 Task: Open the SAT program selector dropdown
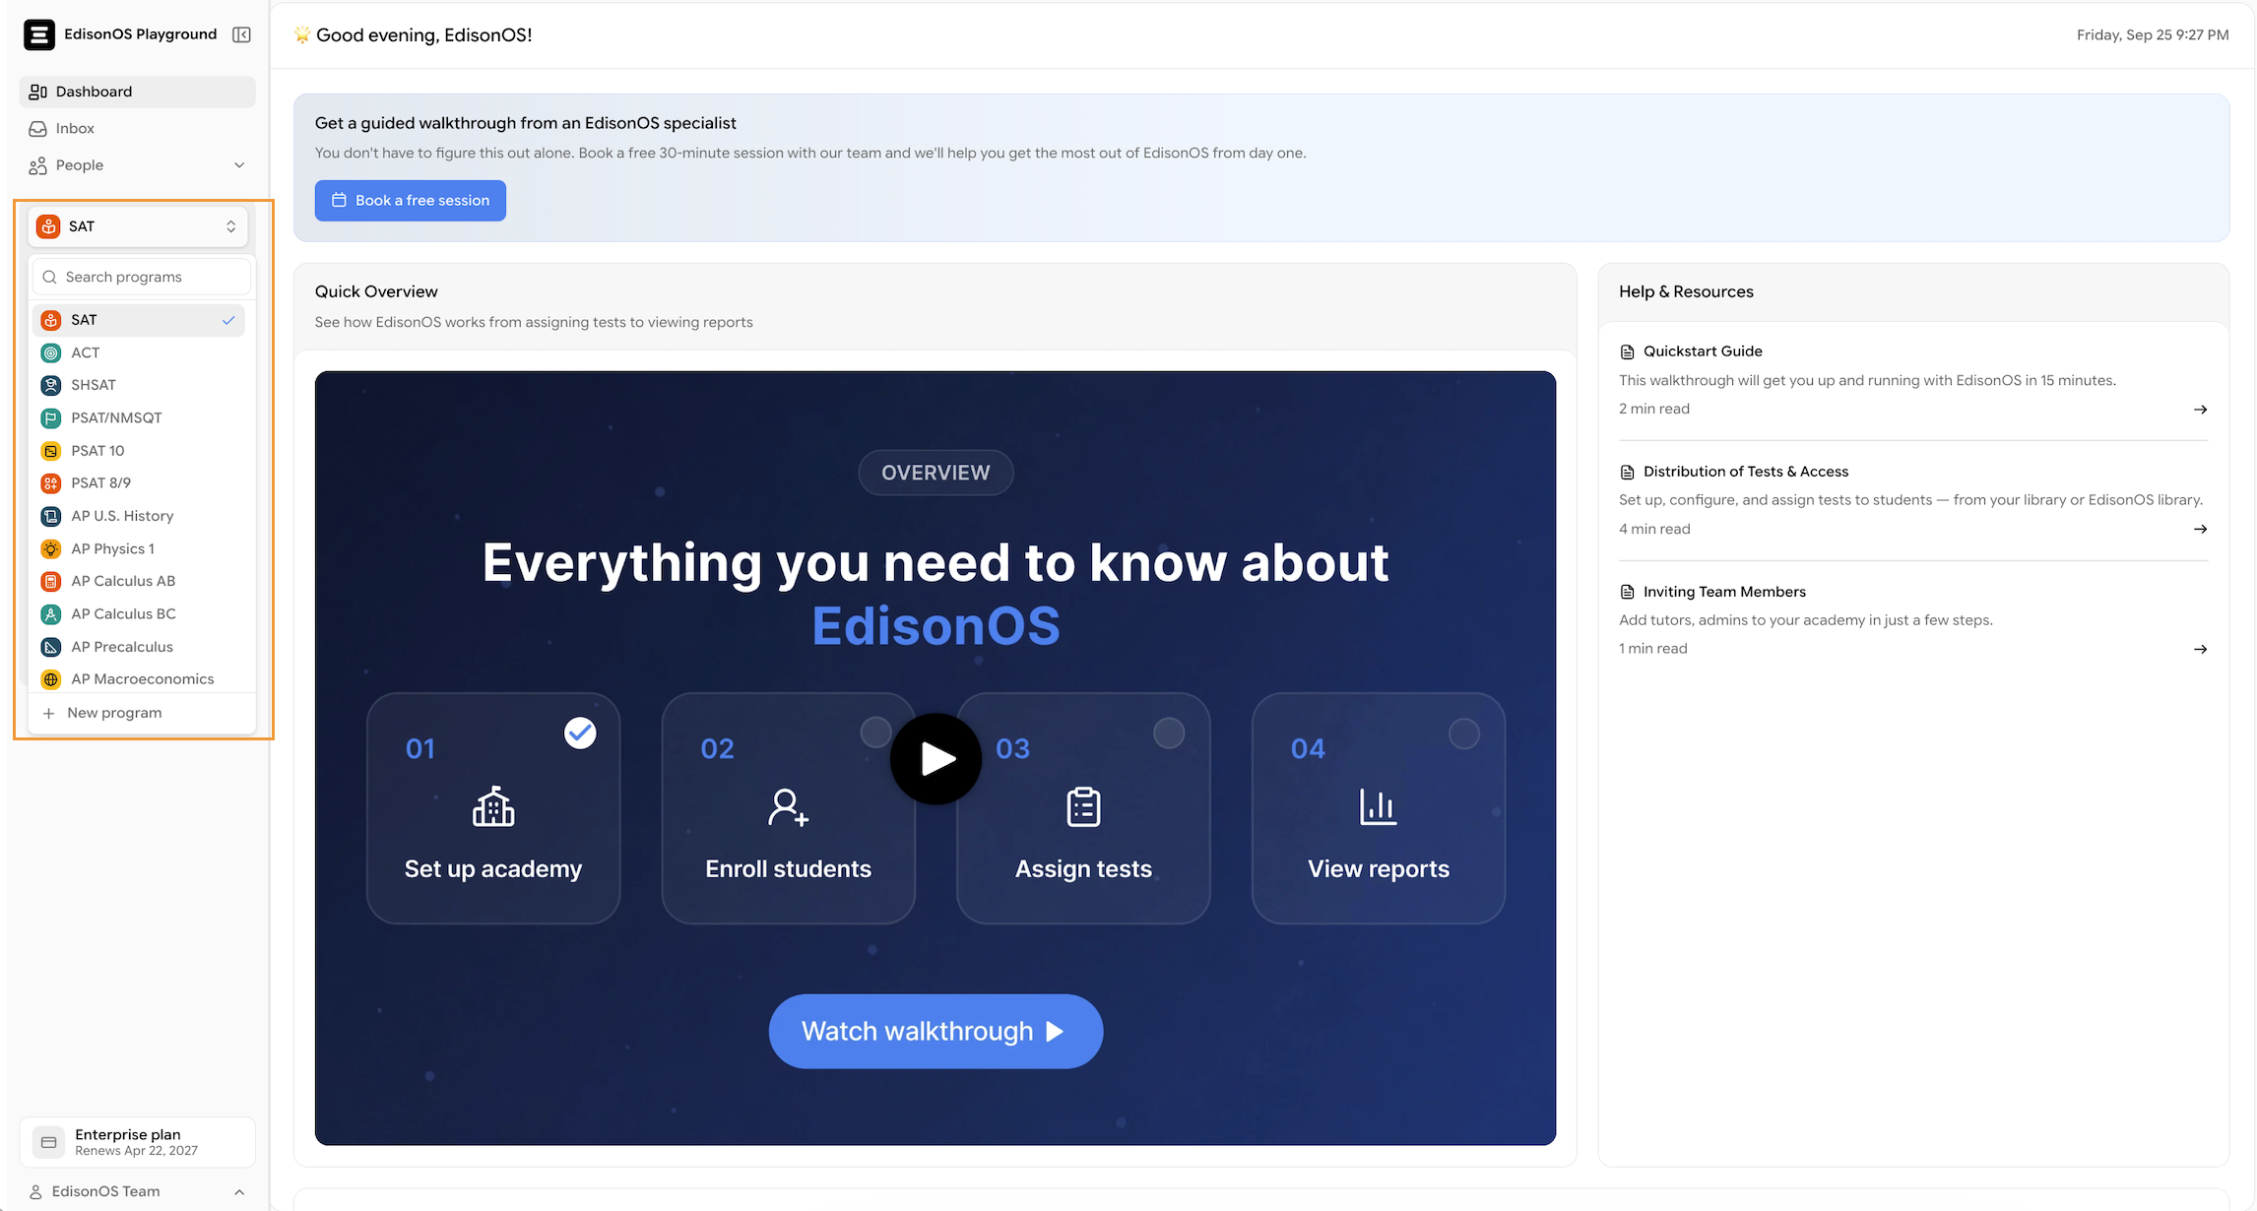[x=138, y=226]
